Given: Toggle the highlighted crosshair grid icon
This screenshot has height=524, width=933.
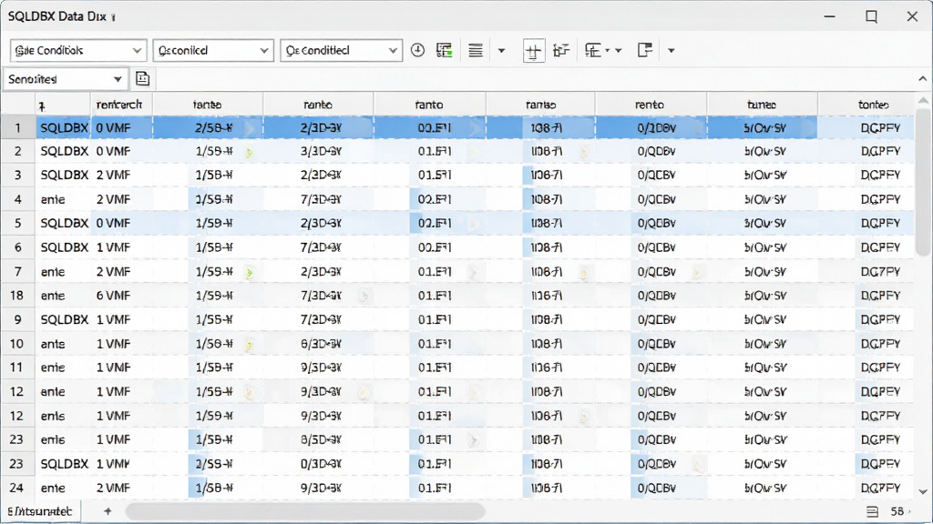Looking at the screenshot, I should 534,51.
